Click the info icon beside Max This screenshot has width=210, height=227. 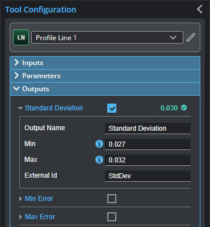[99, 160]
